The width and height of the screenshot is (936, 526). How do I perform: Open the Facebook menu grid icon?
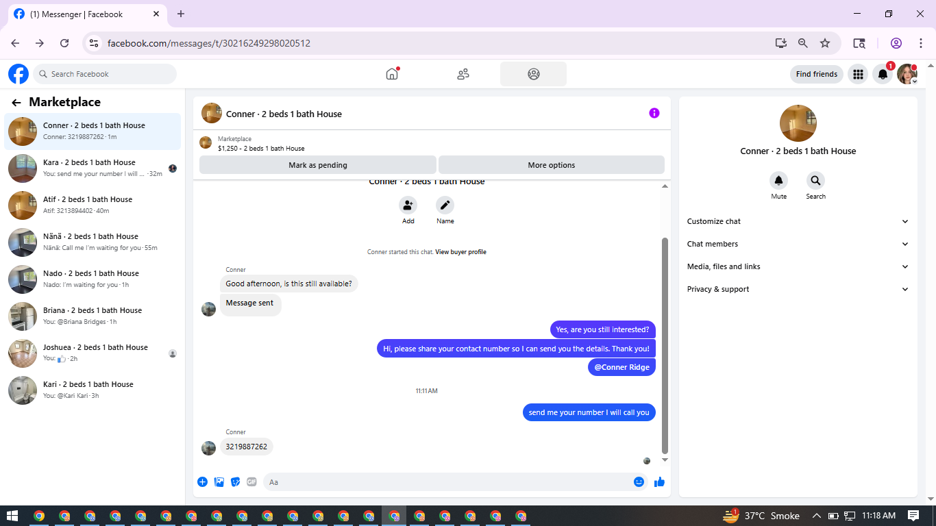[x=858, y=74]
